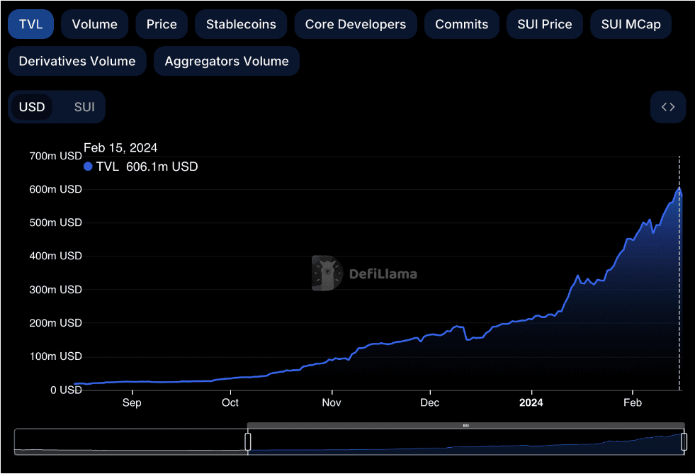The width and height of the screenshot is (695, 474).
Task: Open the Commits metric
Action: [461, 23]
